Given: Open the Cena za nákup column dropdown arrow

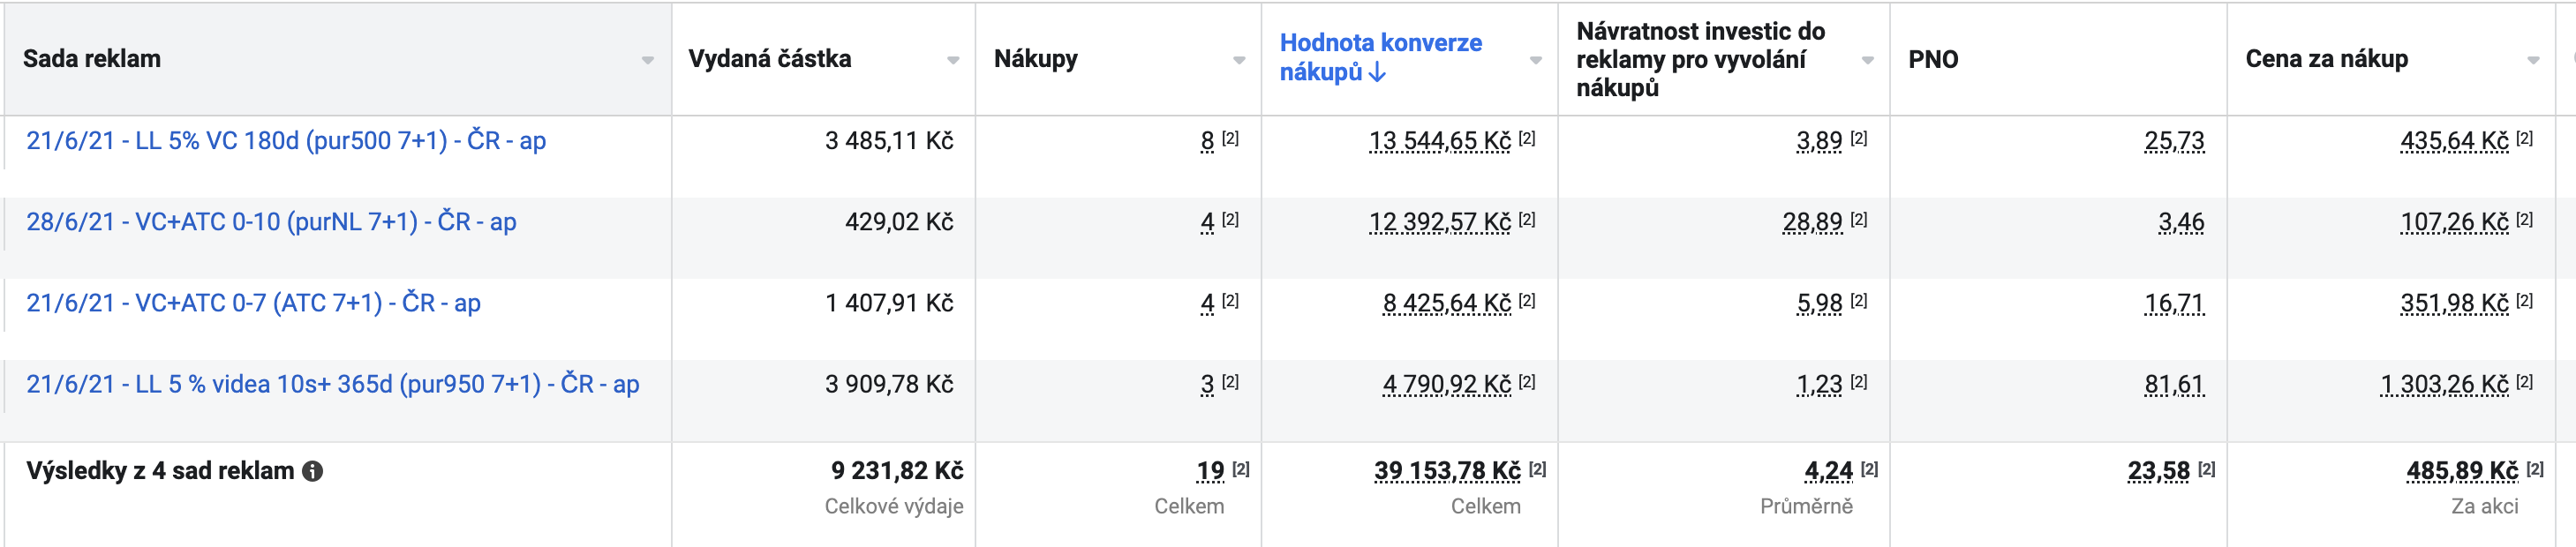Looking at the screenshot, I should [2533, 60].
